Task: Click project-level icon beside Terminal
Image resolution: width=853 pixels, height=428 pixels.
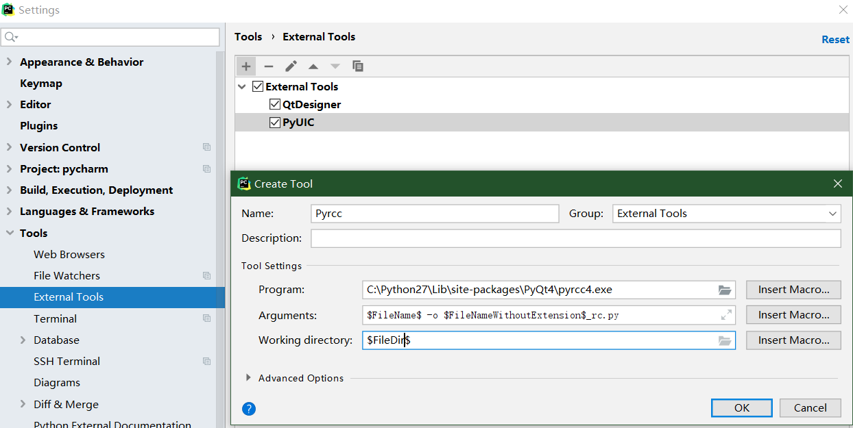Action: (206, 318)
